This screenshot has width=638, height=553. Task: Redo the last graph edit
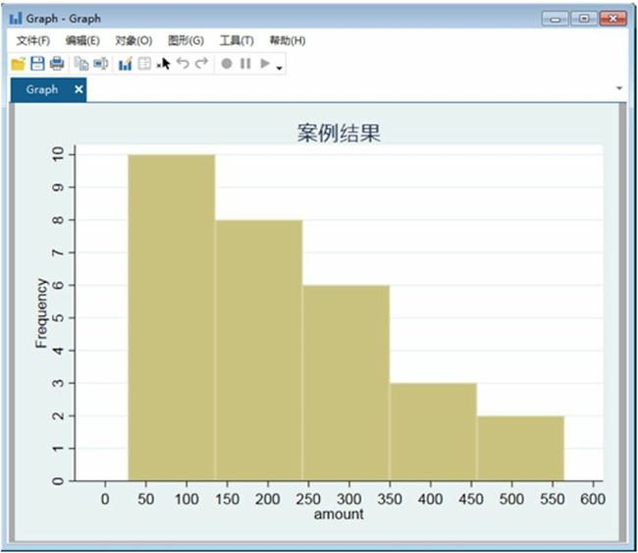(x=202, y=64)
